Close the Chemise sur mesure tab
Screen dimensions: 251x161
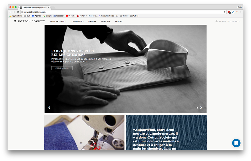pos(48,8)
